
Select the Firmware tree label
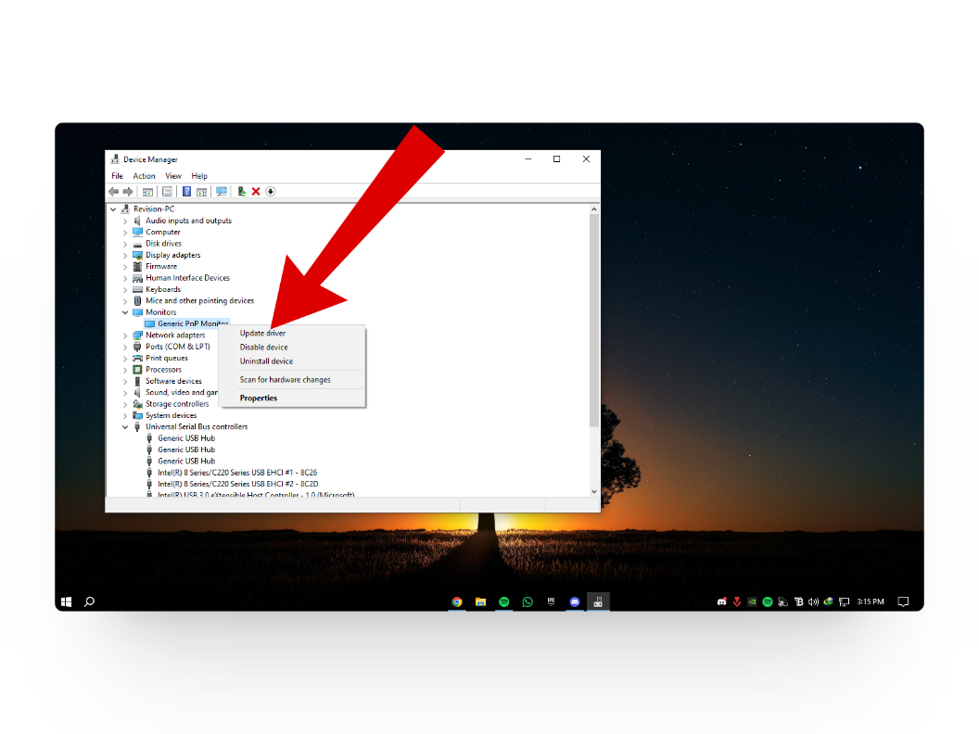click(161, 267)
